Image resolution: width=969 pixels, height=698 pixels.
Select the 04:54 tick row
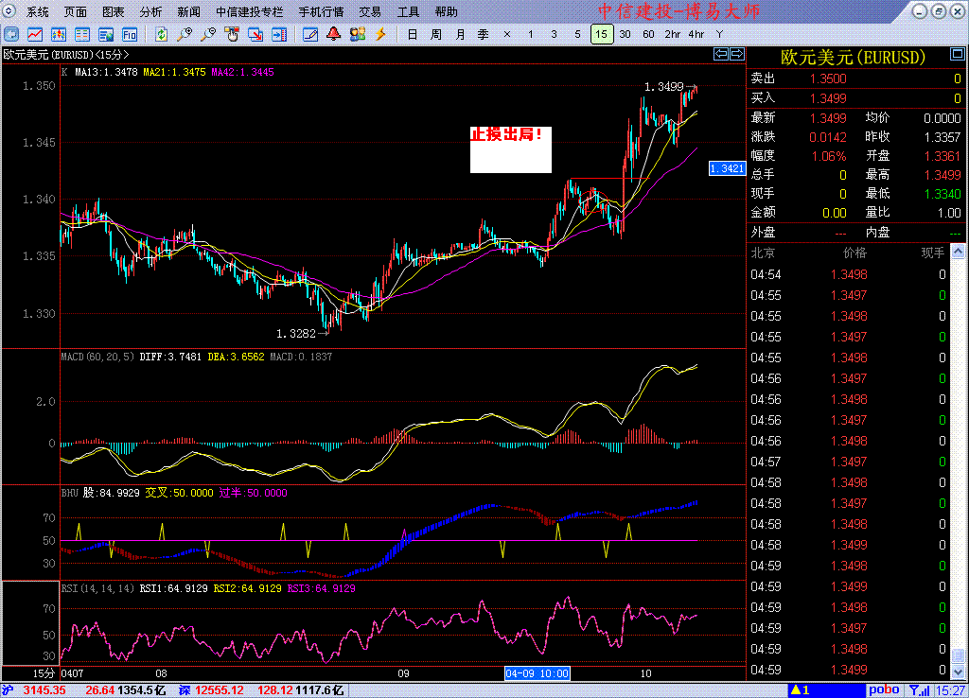click(x=848, y=274)
